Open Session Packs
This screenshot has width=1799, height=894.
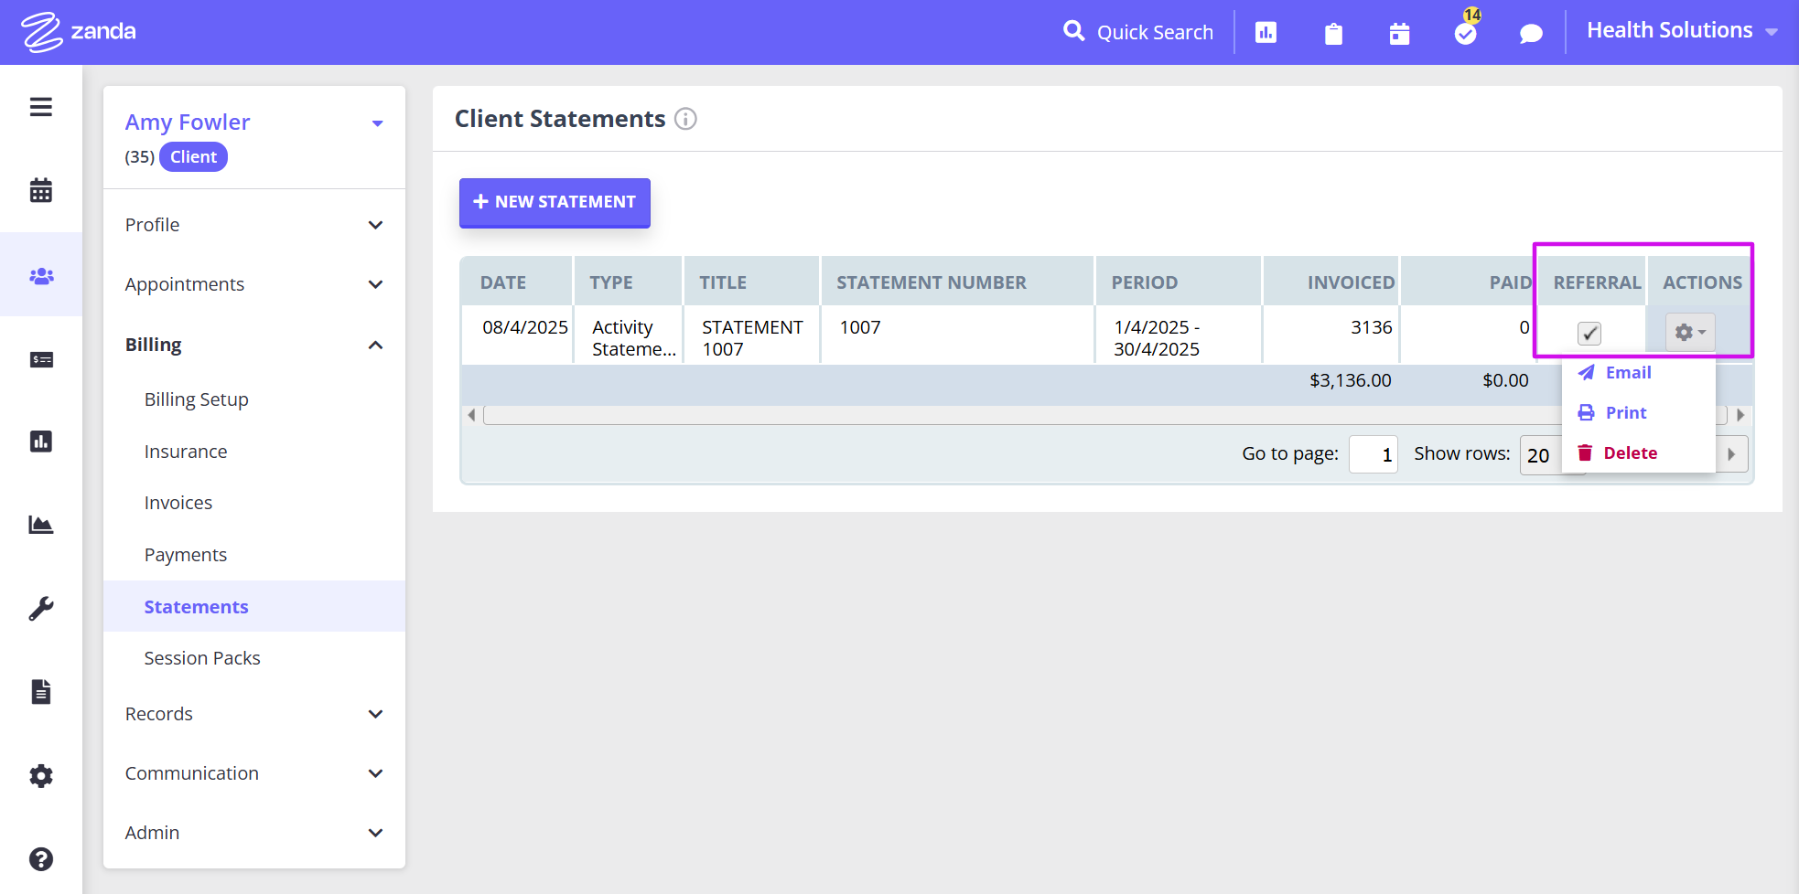point(202,658)
